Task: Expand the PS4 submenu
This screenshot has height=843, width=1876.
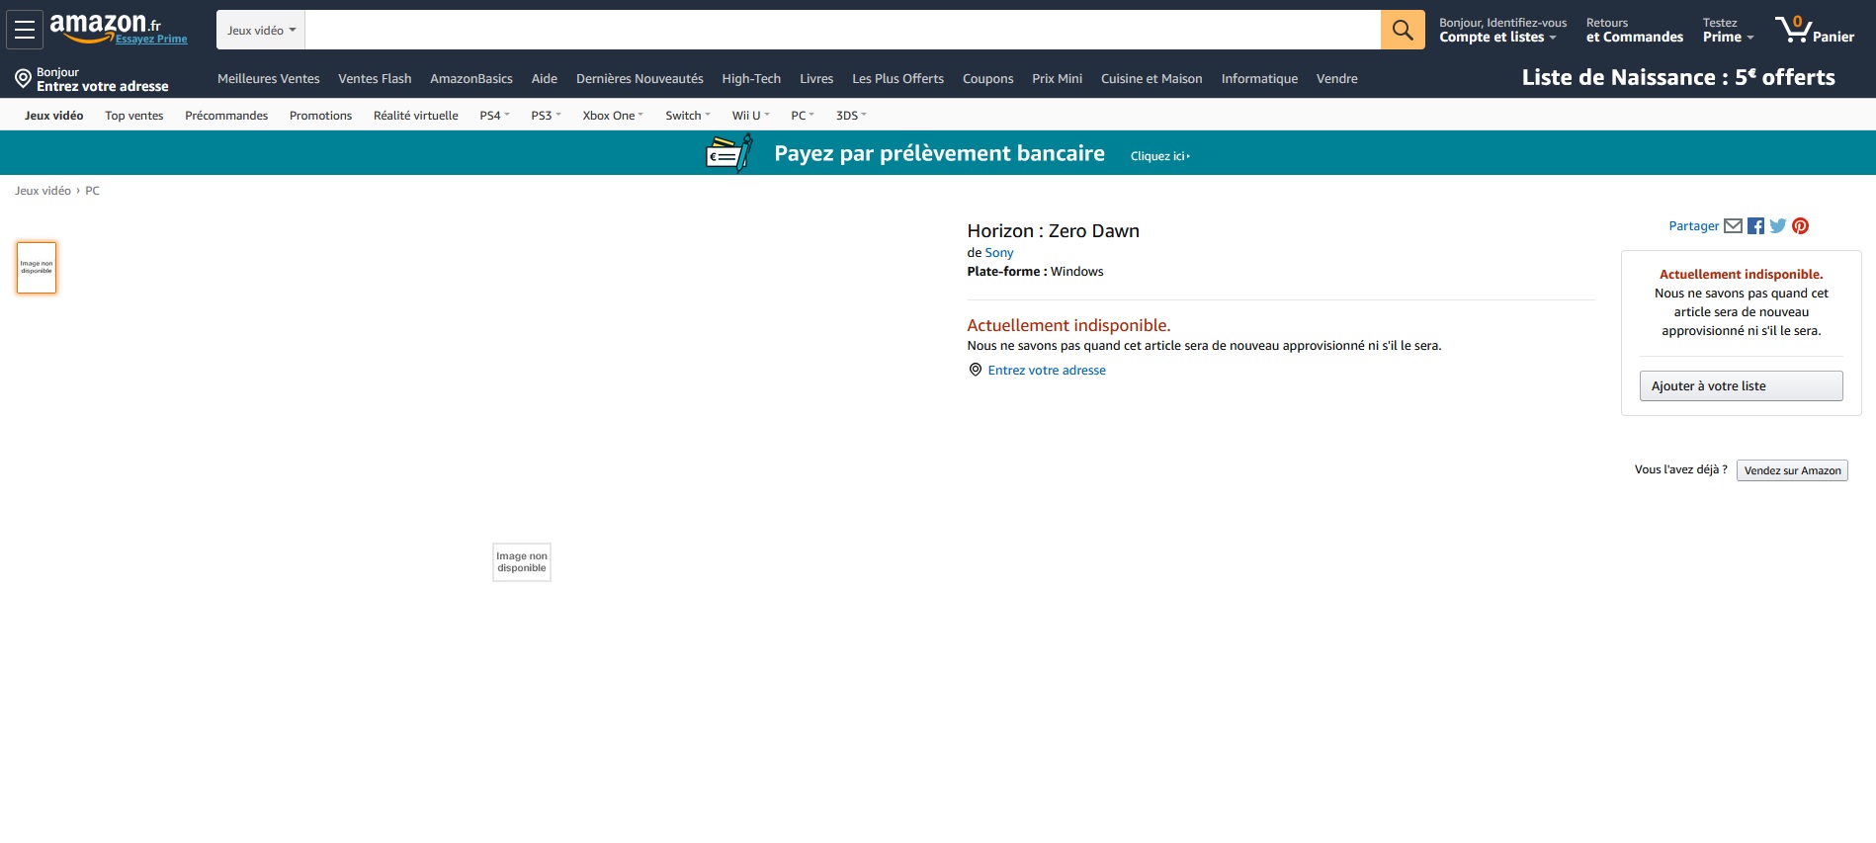Action: click(494, 116)
